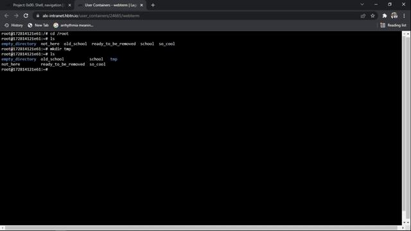Screen dimensions: 411x231
Task: Open the Chrome three-dot menu
Action: 404,16
